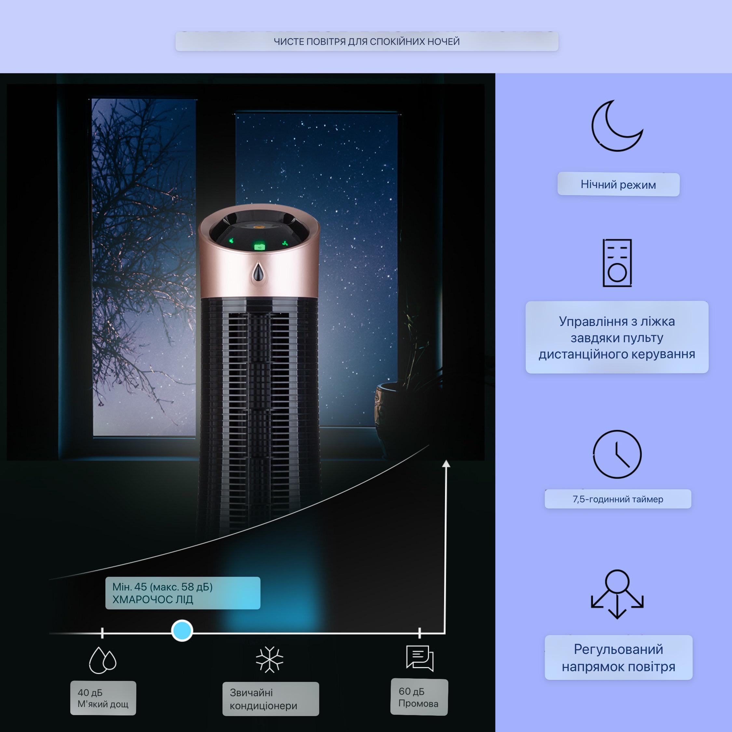
Task: Click the '40 дБ М'який дощ' label
Action: [103, 698]
